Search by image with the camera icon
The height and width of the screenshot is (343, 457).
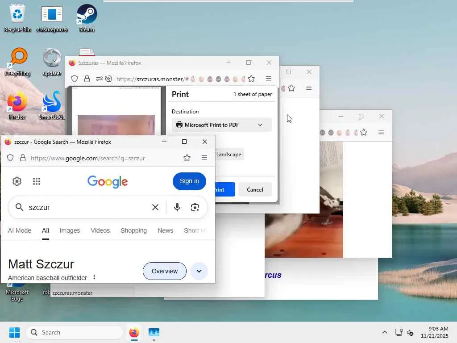[195, 207]
